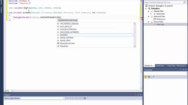Select Resource Files folder
Image resolution: width=188 pixels, height=105 pixels.
coord(159,17)
